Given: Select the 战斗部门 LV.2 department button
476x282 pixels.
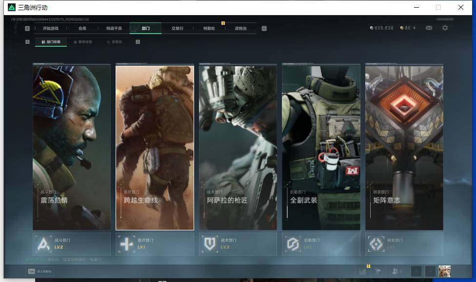Looking at the screenshot, I should [72, 244].
